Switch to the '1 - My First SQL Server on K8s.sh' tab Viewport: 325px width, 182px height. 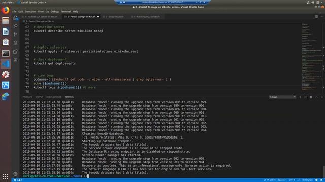pos(41,17)
